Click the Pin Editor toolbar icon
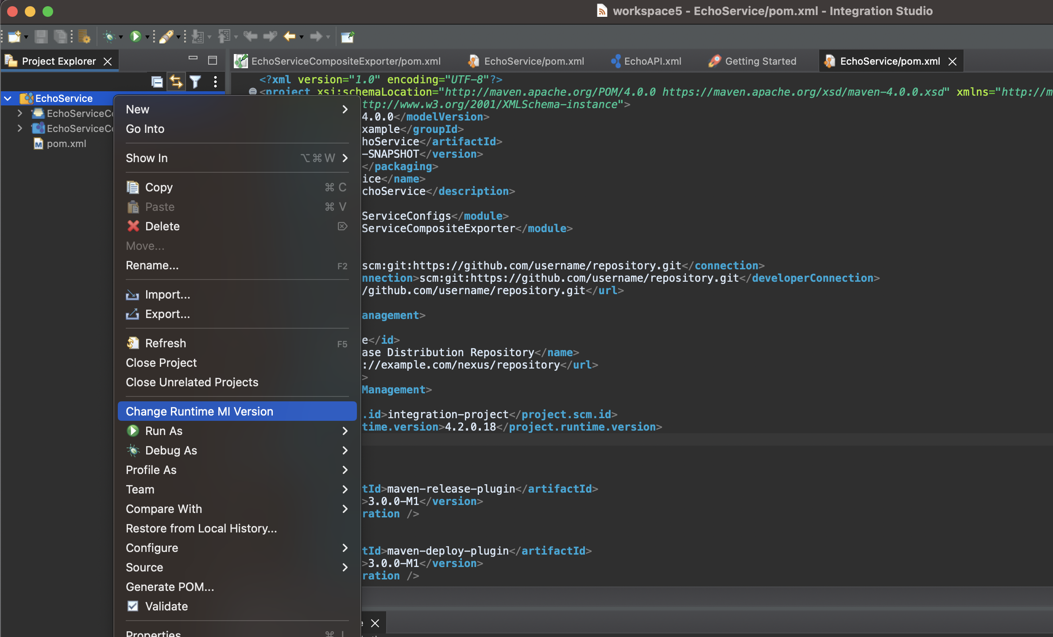1053x637 pixels. tap(348, 37)
